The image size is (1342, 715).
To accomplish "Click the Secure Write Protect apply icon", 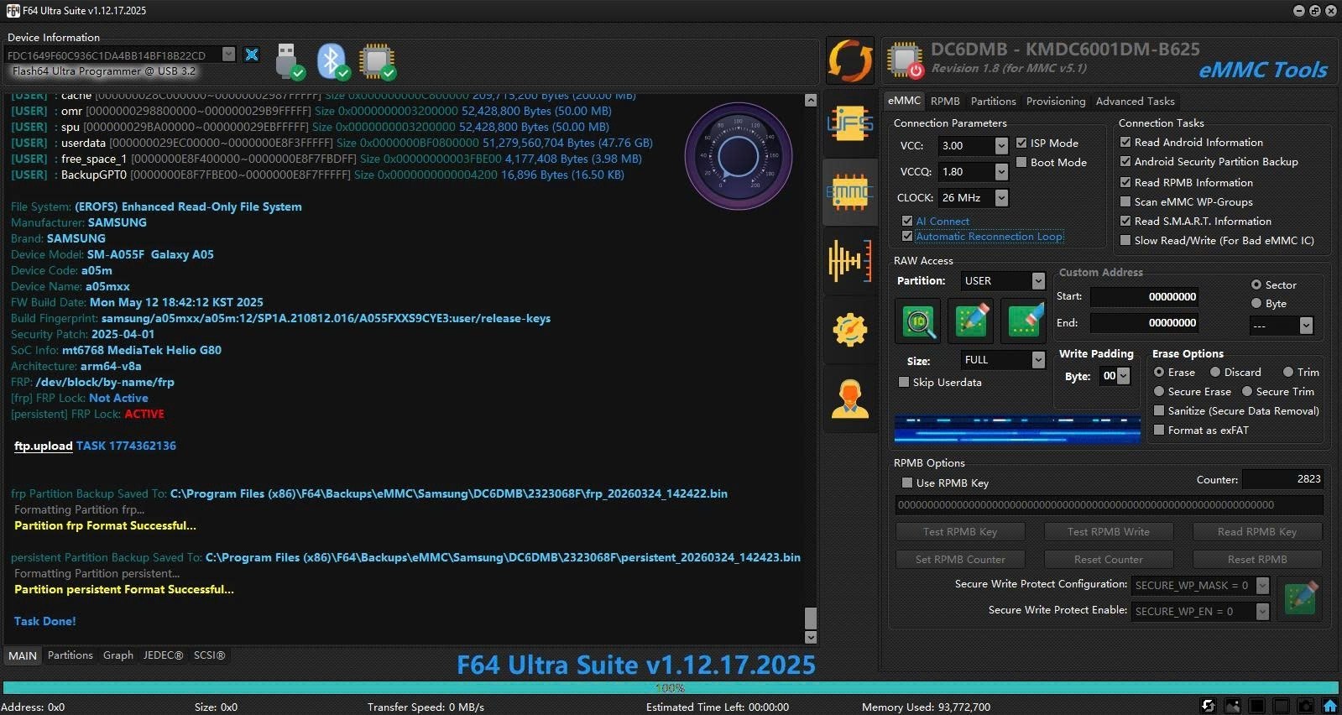I will (1300, 598).
